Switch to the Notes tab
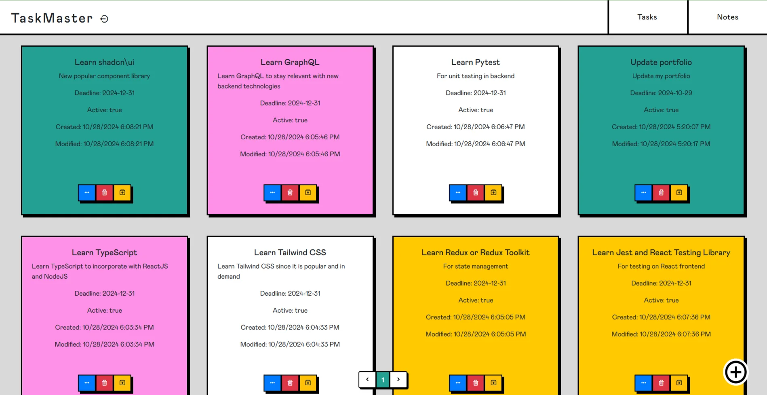767x395 pixels. (x=727, y=17)
